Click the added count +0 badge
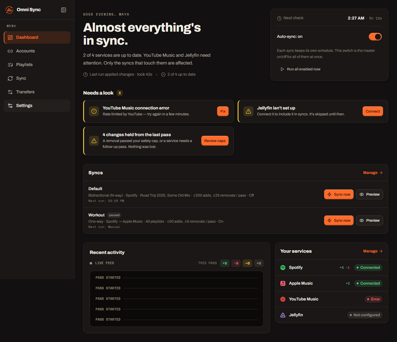397x342 pixels. [225, 263]
